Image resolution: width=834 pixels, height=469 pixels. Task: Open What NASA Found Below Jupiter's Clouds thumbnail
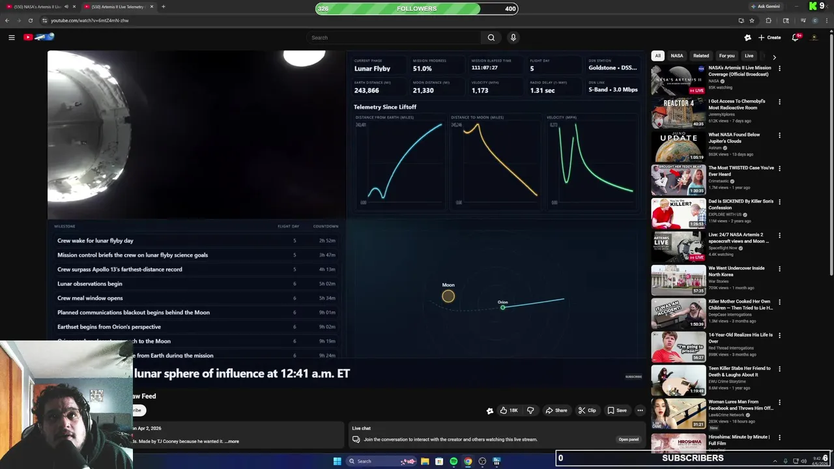[x=678, y=147]
